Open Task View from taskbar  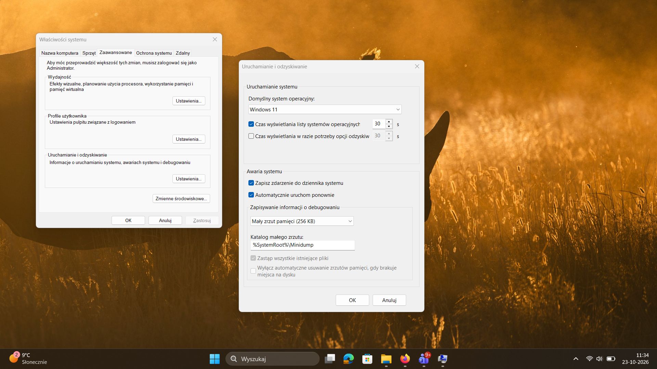(x=330, y=359)
